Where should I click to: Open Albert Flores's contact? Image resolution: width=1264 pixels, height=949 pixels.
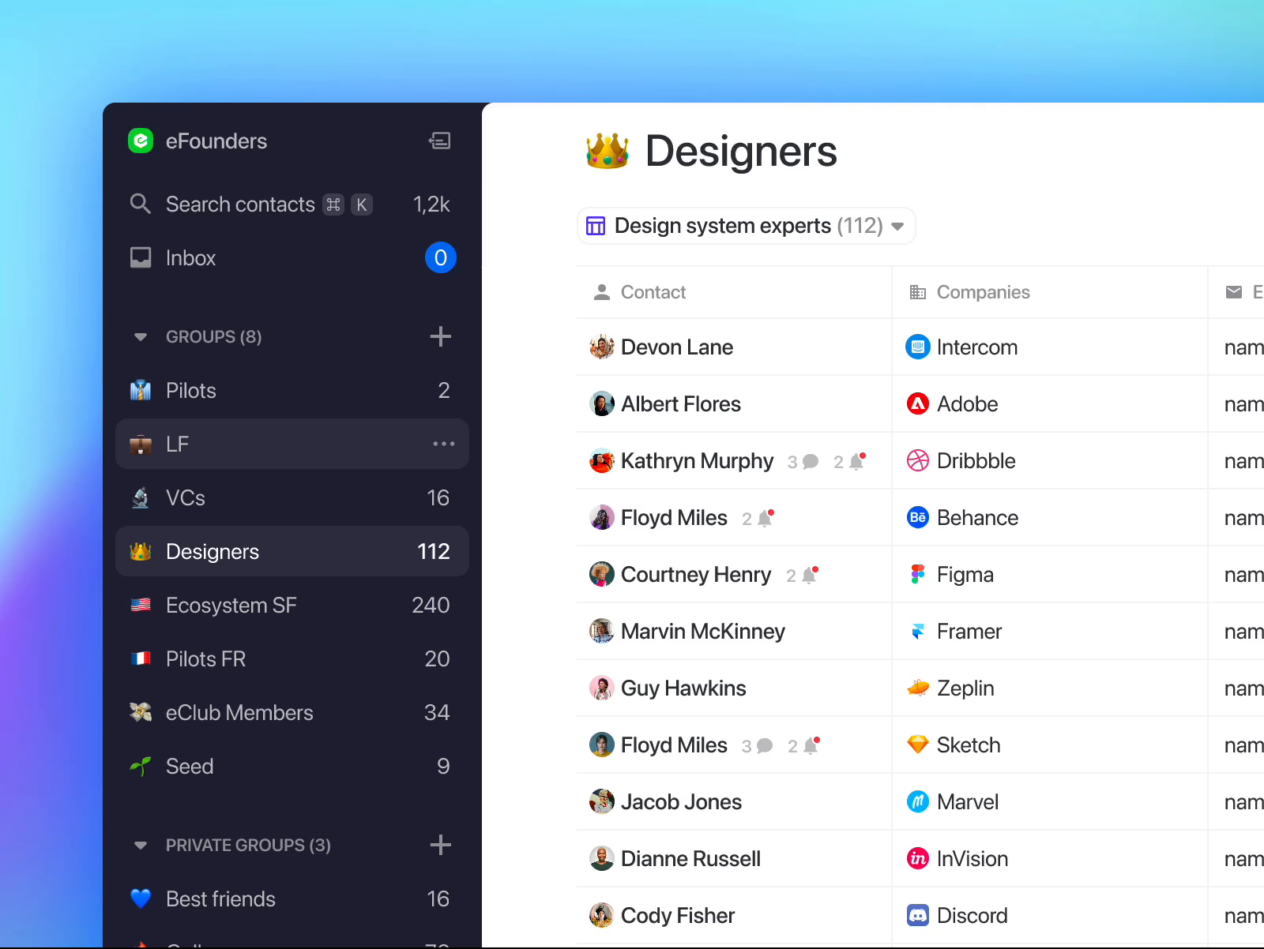coord(681,404)
